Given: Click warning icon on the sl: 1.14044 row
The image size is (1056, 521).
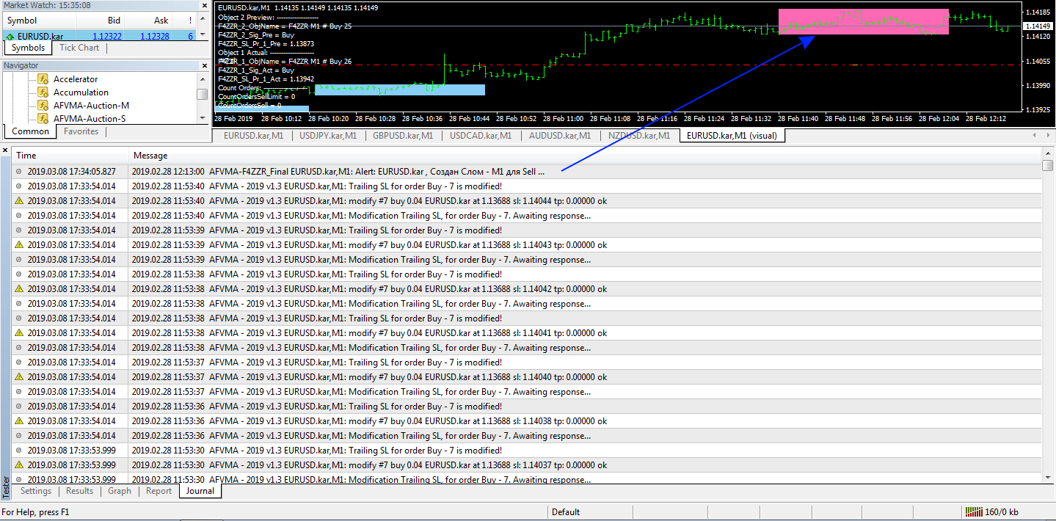Looking at the screenshot, I should (x=19, y=201).
